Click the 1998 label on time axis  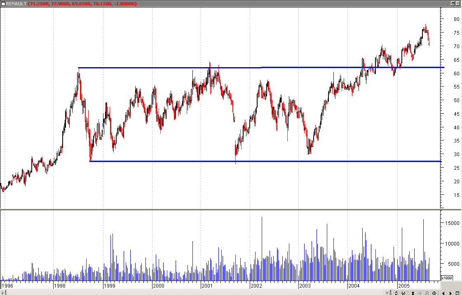tap(60, 286)
